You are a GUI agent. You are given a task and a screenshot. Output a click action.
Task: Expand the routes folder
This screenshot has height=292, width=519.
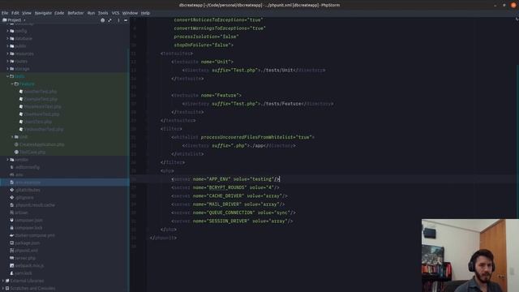point(8,62)
